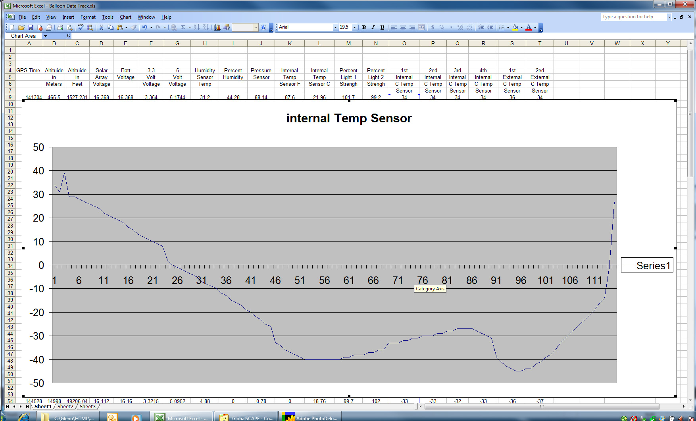Click the AutoSum sigma icon

[x=183, y=27]
